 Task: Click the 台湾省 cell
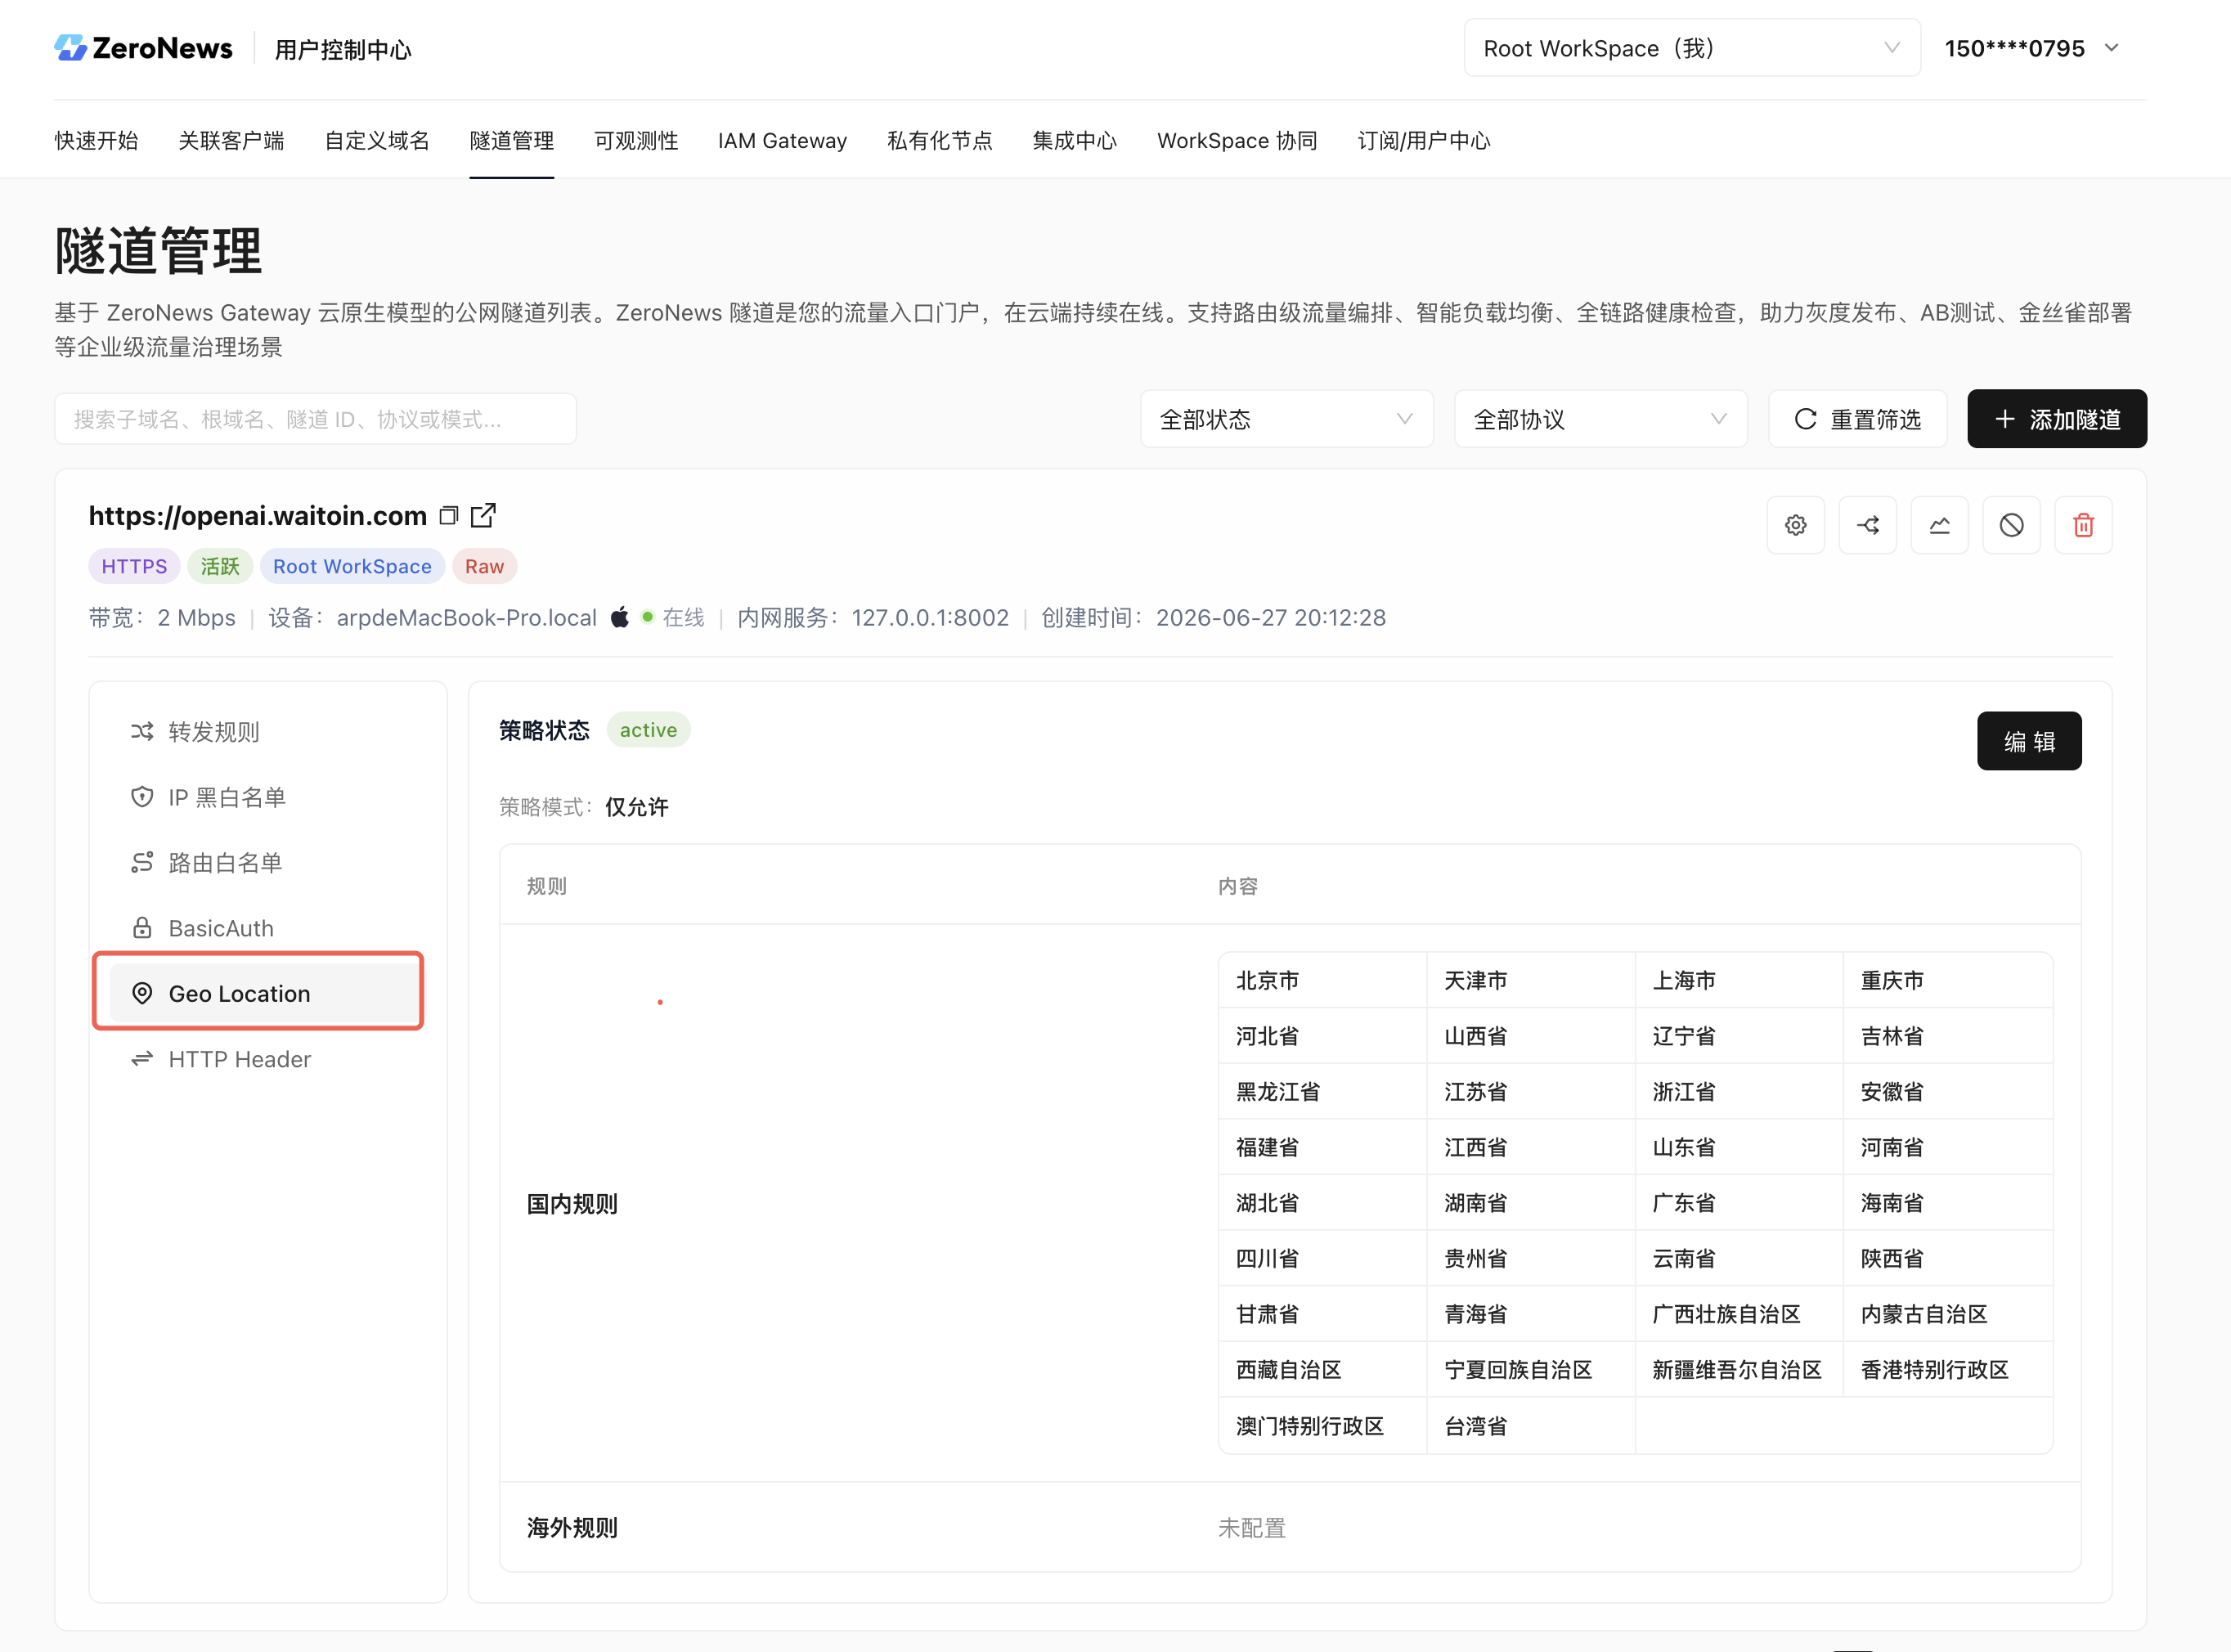[x=1531, y=1426]
